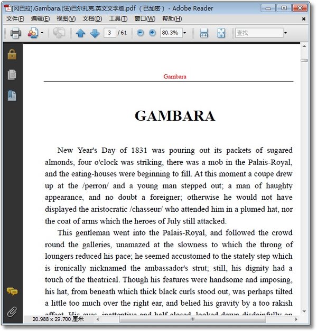The height and width of the screenshot is (332, 317).
Task: Click the zoom percentage field 80.3%
Action: coord(171,33)
